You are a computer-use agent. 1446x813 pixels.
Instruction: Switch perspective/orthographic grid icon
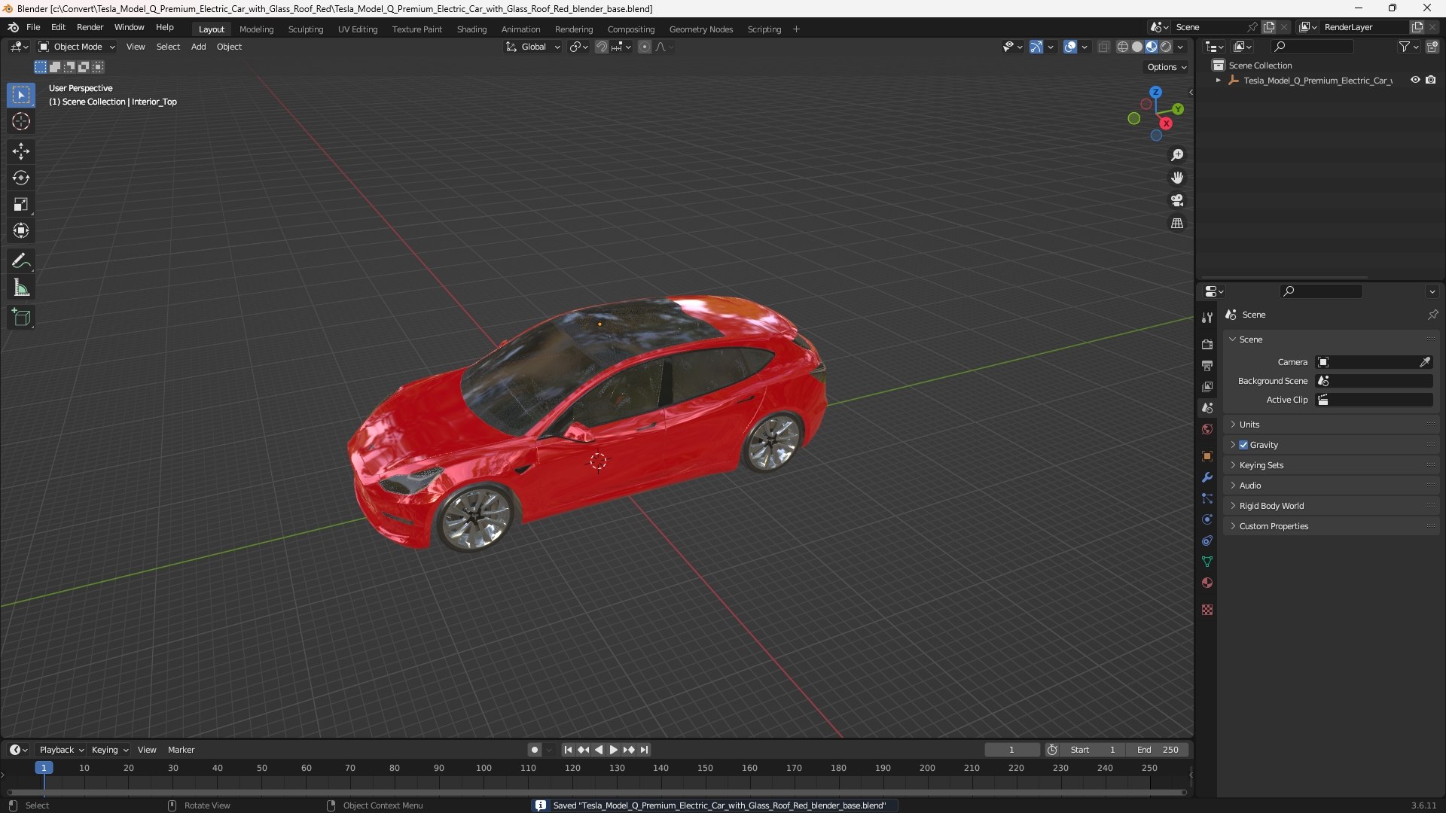point(1177,224)
